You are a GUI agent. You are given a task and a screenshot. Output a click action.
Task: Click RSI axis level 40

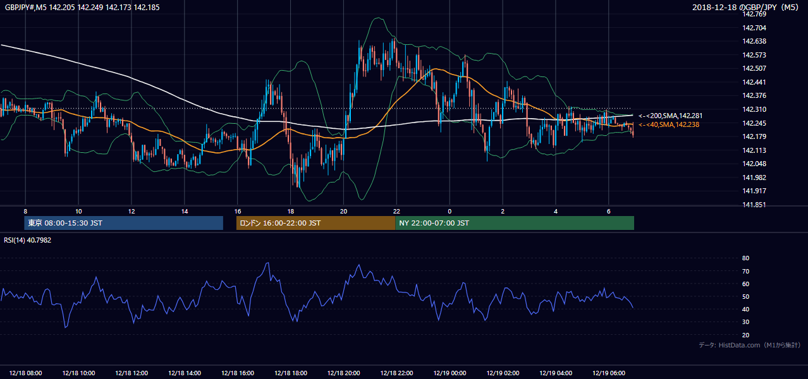745,309
